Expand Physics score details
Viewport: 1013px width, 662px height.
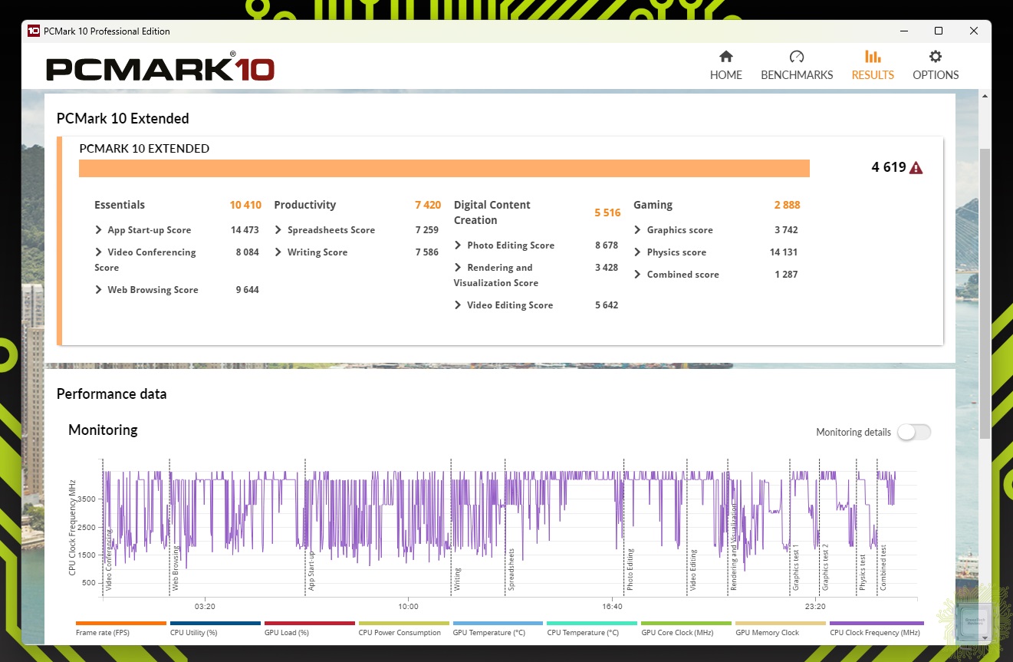pos(638,252)
